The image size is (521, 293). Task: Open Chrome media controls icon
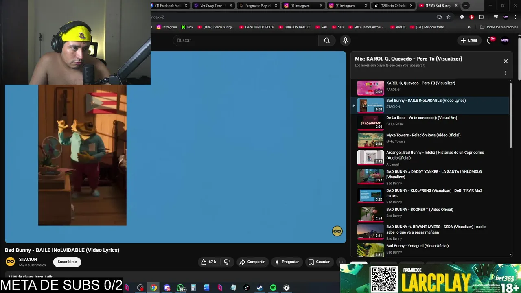(x=496, y=17)
